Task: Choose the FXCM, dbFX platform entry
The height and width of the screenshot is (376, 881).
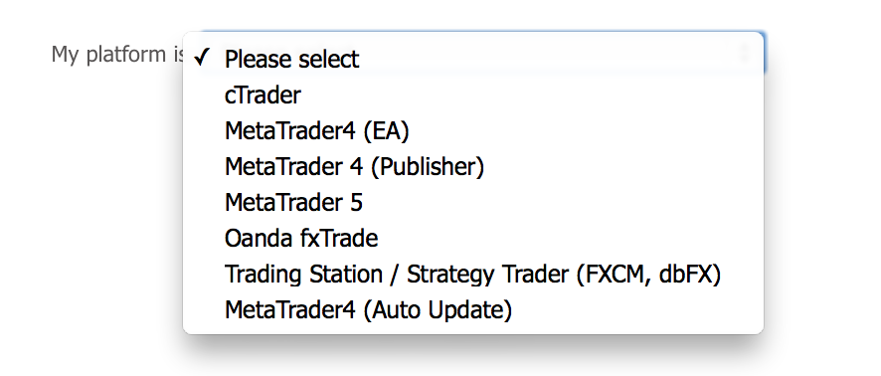Action: pyautogui.click(x=473, y=275)
